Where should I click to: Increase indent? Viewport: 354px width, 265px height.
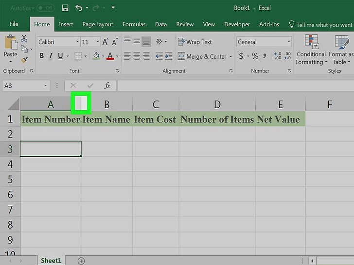pos(168,56)
